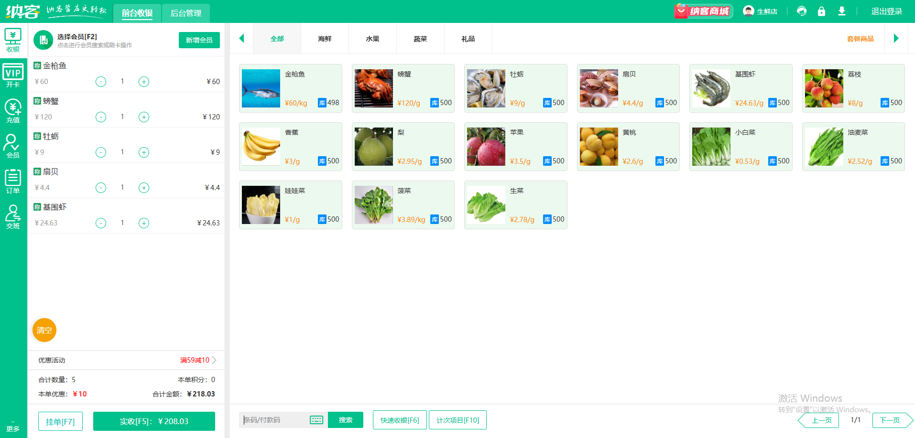Switch to the 后台管理 tab
This screenshot has width=915, height=438.
[185, 13]
